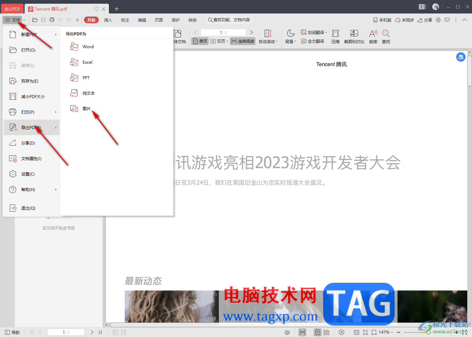Go to previous page arrow in toolbar

tap(195, 32)
